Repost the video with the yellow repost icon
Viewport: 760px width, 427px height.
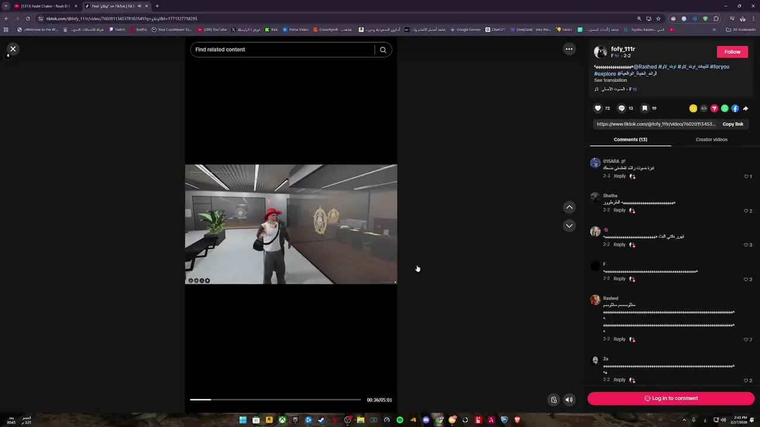tap(693, 109)
